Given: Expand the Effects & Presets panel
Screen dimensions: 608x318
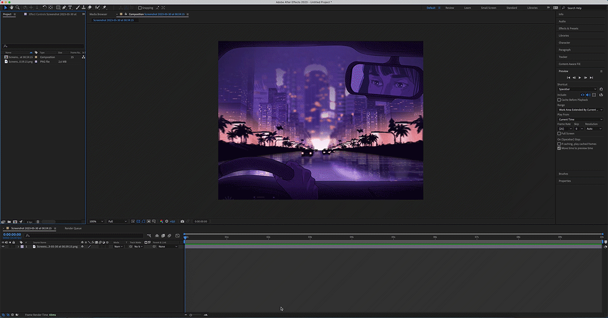Looking at the screenshot, I should pos(569,29).
